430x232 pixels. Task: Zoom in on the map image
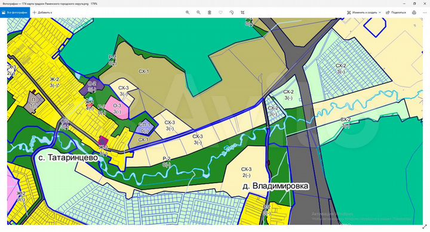188,13
